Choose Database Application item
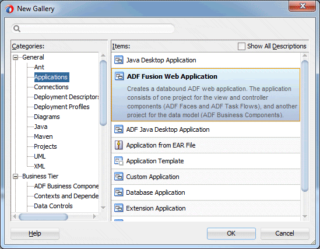 (x=206, y=192)
